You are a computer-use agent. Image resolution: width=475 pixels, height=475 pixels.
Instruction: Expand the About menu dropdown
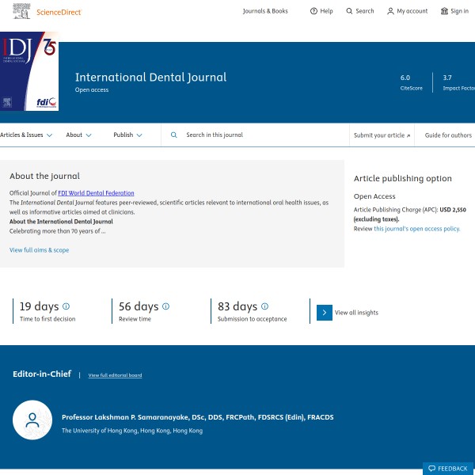tap(78, 135)
